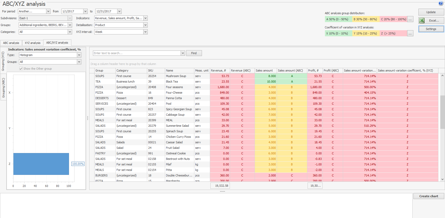Open XYZ variation coefficient ellipsis editor
The width and height of the screenshot is (445, 218).
click(410, 33)
